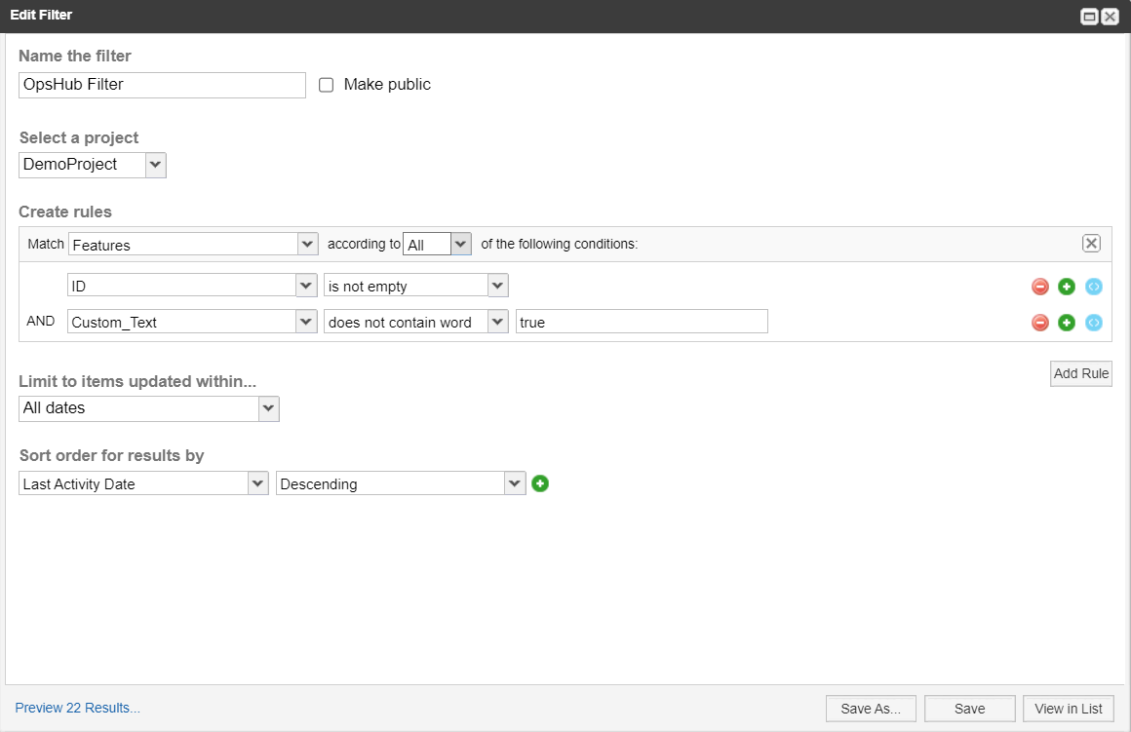Maximize the Edit Filter dialog

(1089, 17)
